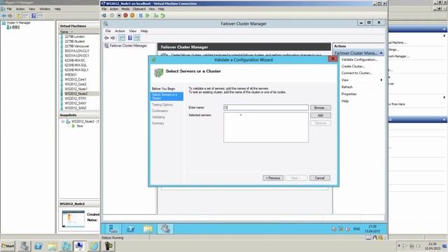This screenshot has height=252, width=448.
Task: Expand WS2012_Node2 in the Snapshots tree
Action: (x=63, y=121)
